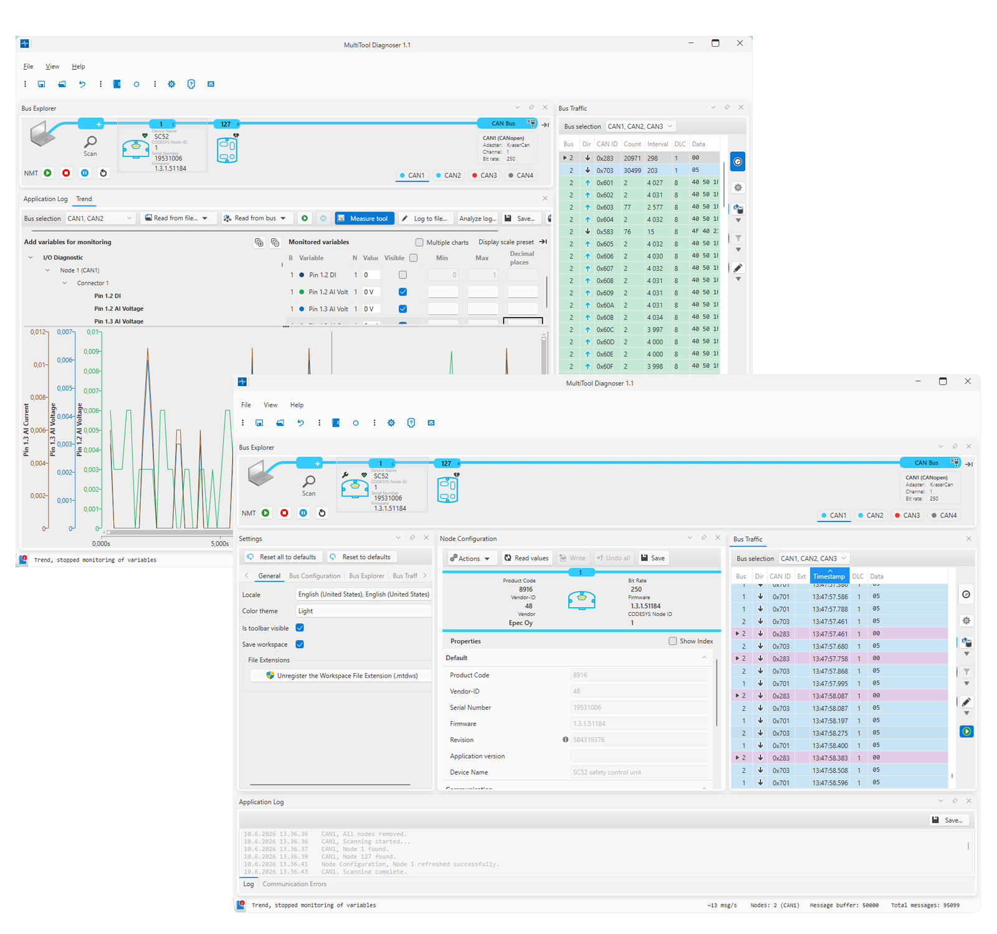Open Read from file dropdown arrow

[x=204, y=219]
